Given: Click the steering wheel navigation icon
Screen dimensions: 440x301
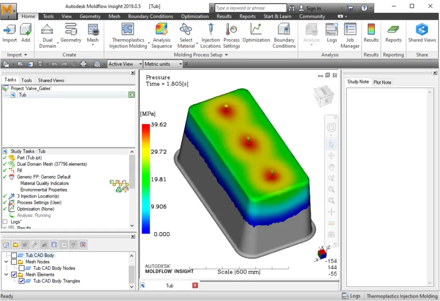Looking at the screenshot, I should (x=331, y=128).
